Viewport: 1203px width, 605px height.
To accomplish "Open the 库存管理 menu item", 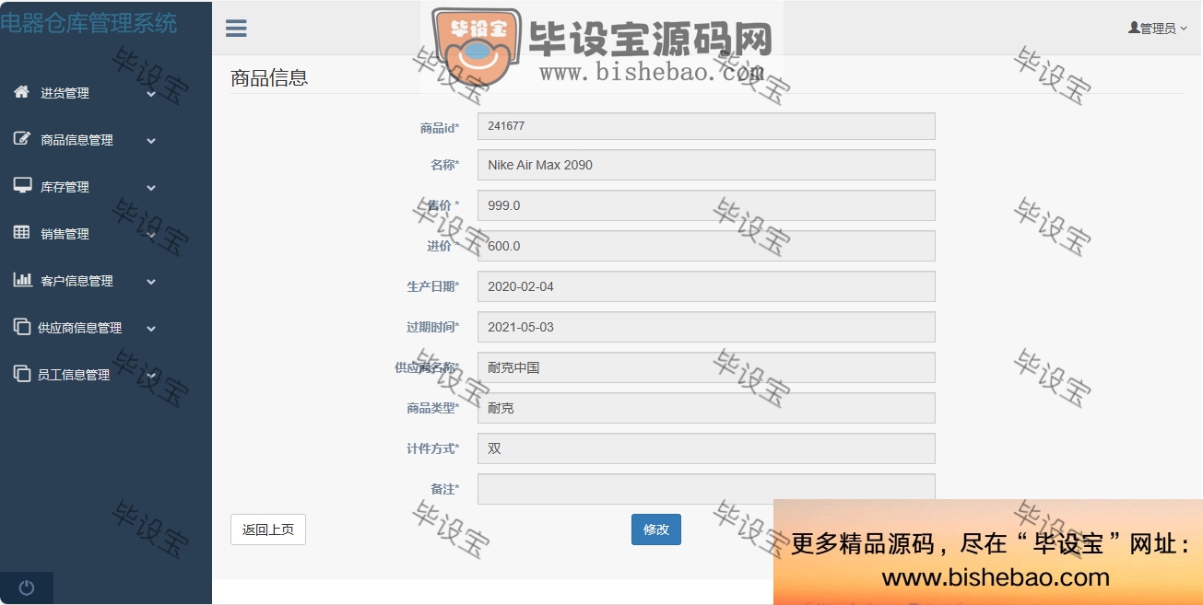I will 65,187.
